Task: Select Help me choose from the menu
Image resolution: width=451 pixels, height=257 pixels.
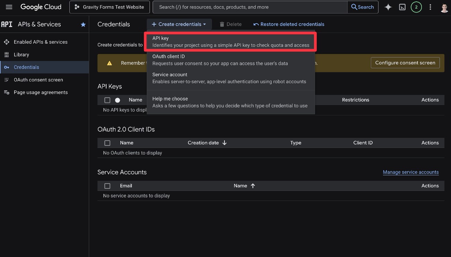Action: [x=230, y=102]
